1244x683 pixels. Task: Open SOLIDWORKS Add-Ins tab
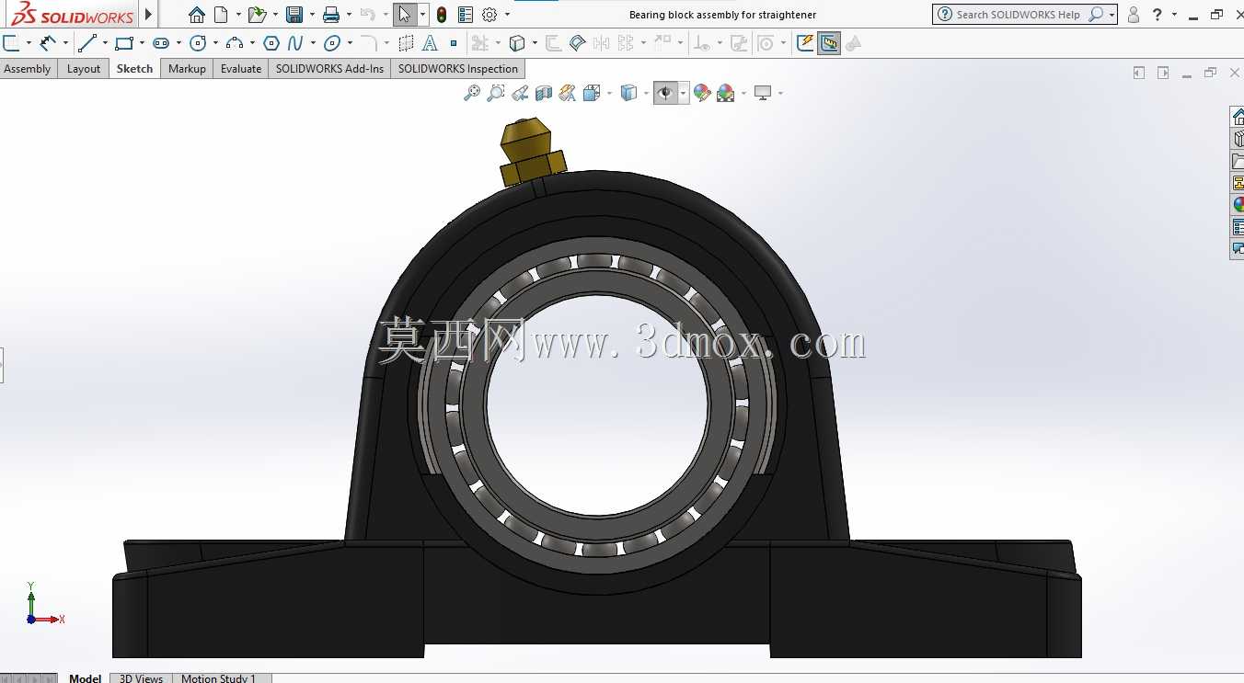(x=329, y=69)
